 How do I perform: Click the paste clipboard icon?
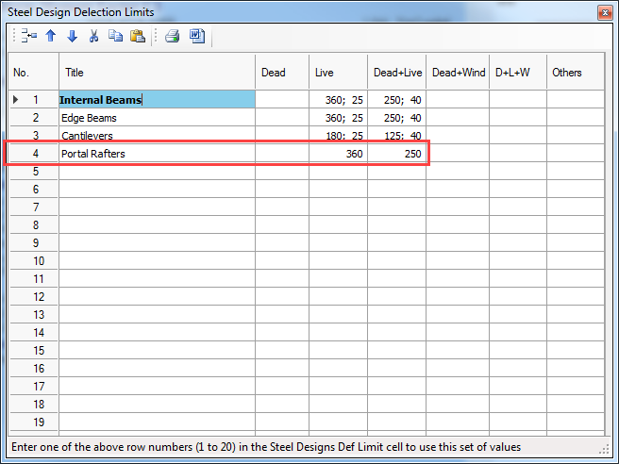137,37
